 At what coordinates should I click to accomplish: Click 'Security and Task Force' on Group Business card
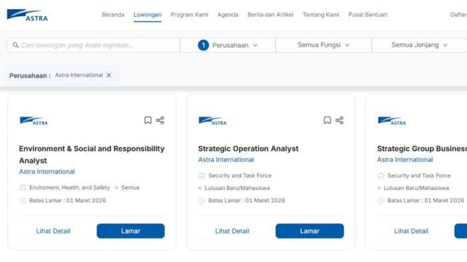(419, 175)
